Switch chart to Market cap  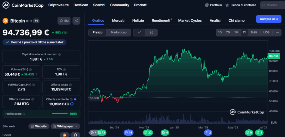point(119,33)
